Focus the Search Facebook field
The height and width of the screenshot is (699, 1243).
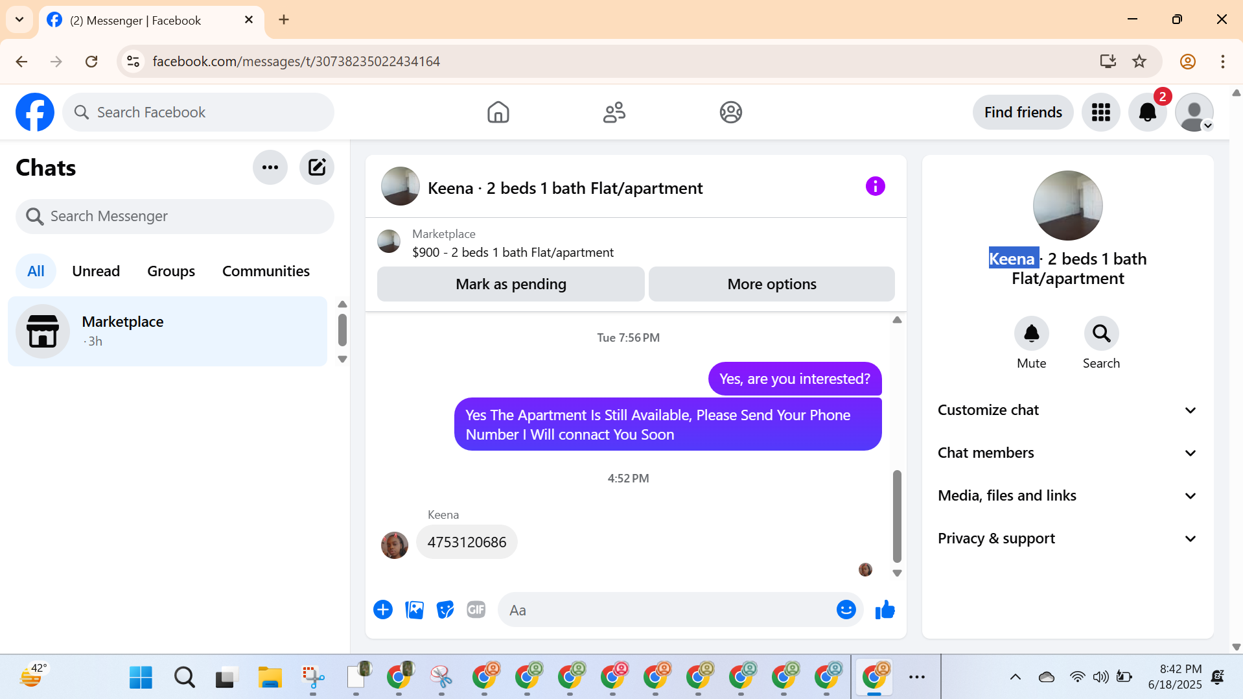198,112
